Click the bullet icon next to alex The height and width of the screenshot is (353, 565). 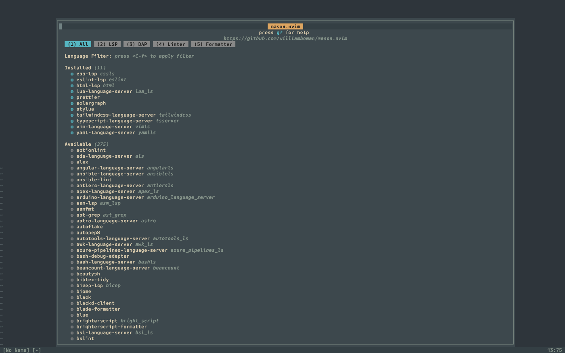click(72, 162)
